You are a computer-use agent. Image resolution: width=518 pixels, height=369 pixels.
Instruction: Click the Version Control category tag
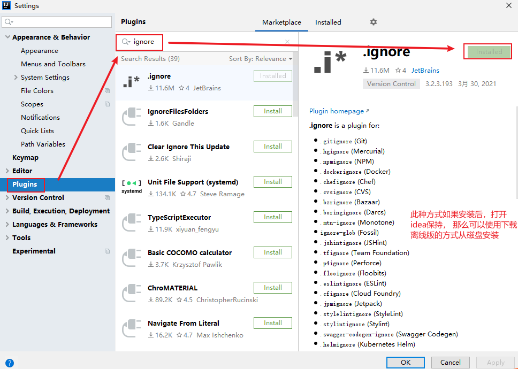[x=391, y=84]
